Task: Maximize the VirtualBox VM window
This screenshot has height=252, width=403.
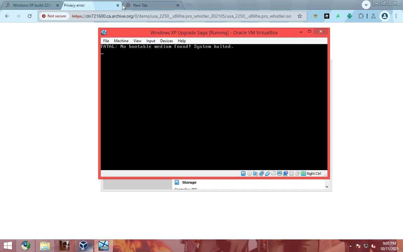Action: (x=309, y=31)
